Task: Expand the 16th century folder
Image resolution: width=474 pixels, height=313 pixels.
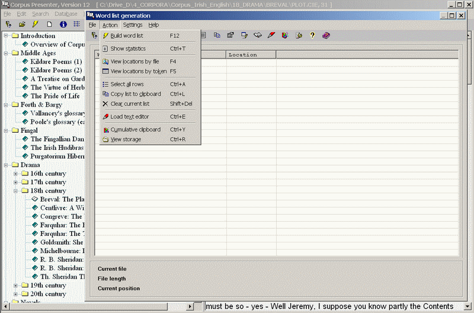Action: (16, 174)
